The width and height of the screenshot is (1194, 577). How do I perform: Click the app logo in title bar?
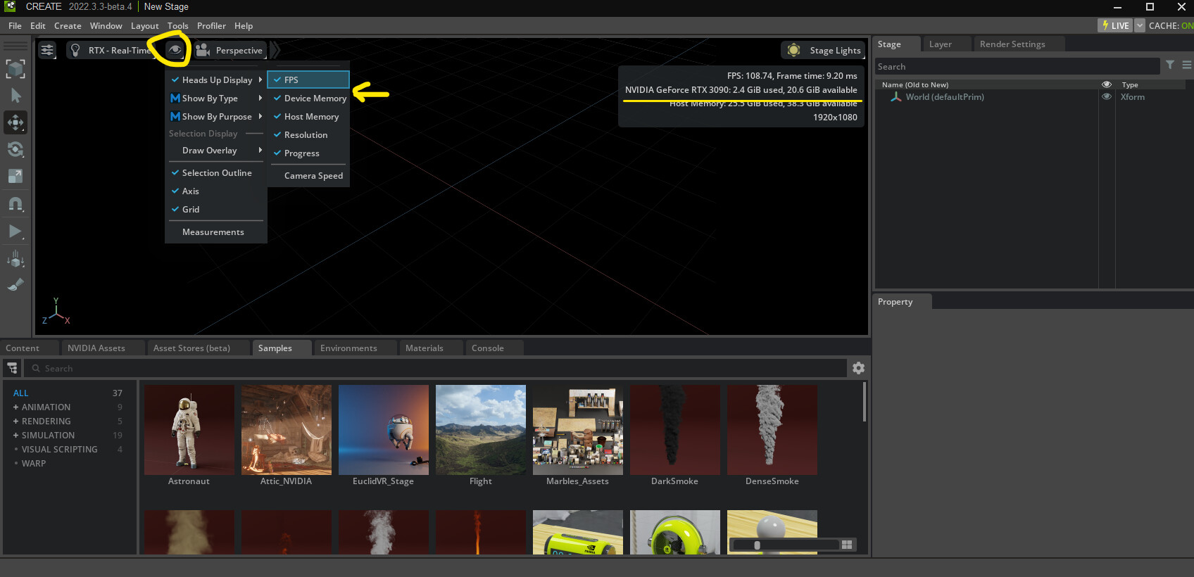coord(10,6)
